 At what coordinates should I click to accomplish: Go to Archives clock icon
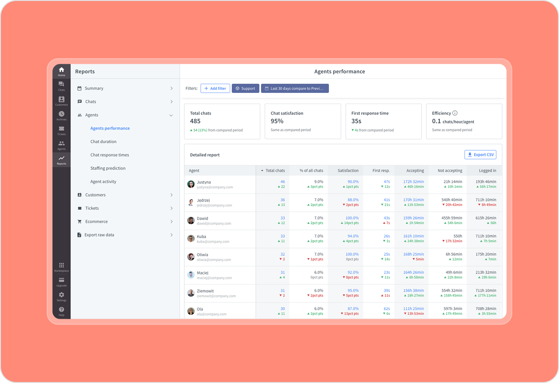[x=61, y=116]
